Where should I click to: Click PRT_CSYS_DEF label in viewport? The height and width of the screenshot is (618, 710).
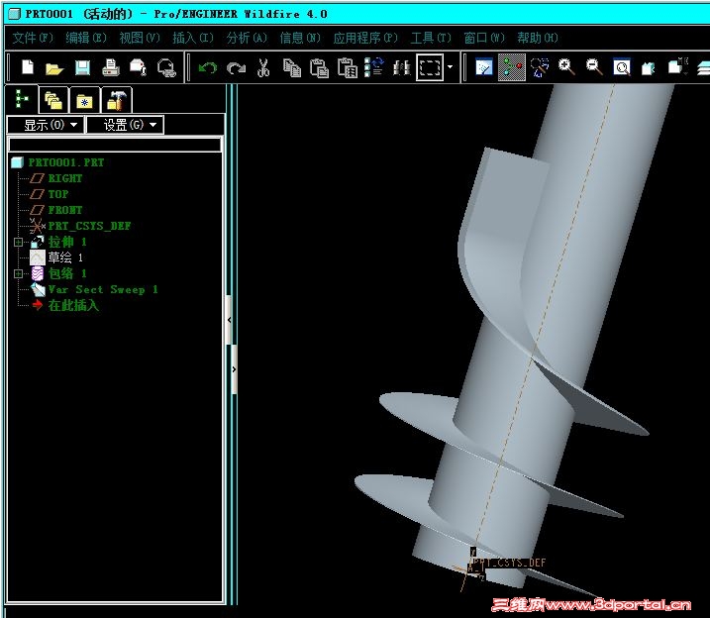509,563
